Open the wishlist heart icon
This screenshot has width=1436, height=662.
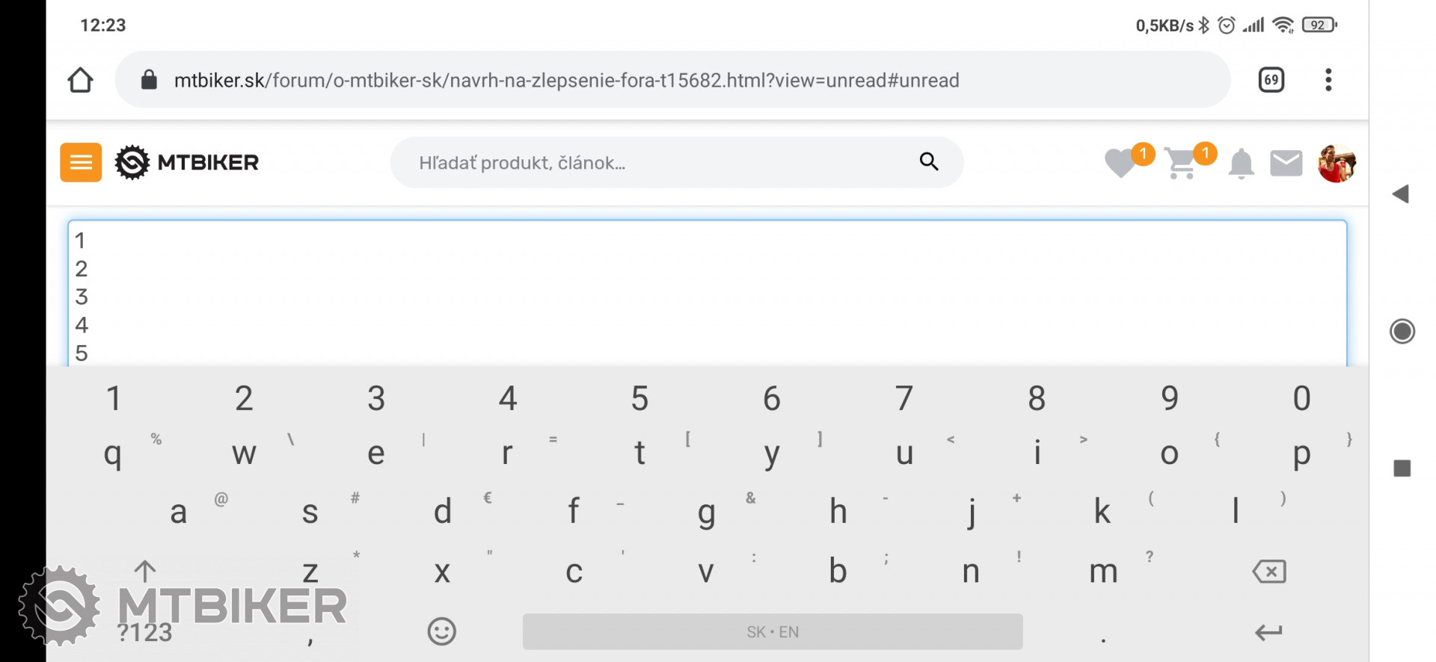(1120, 163)
